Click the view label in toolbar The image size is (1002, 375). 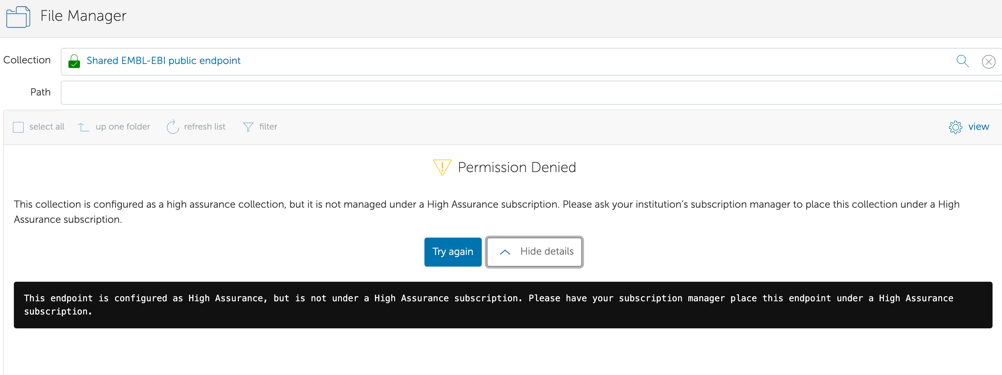(x=978, y=127)
